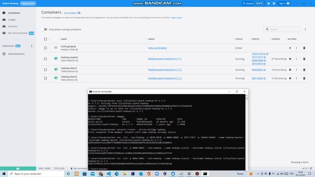Open hadoop-master port 16010:16010 link
Image resolution: width=315 pixels, height=177 pixels.
pyautogui.click(x=260, y=54)
